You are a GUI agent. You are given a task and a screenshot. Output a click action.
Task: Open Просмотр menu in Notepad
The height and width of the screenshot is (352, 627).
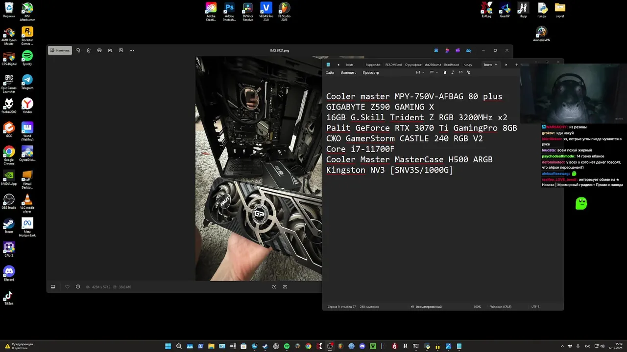point(371,73)
